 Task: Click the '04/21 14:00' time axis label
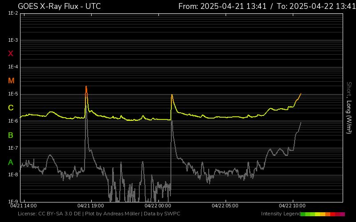(24, 206)
